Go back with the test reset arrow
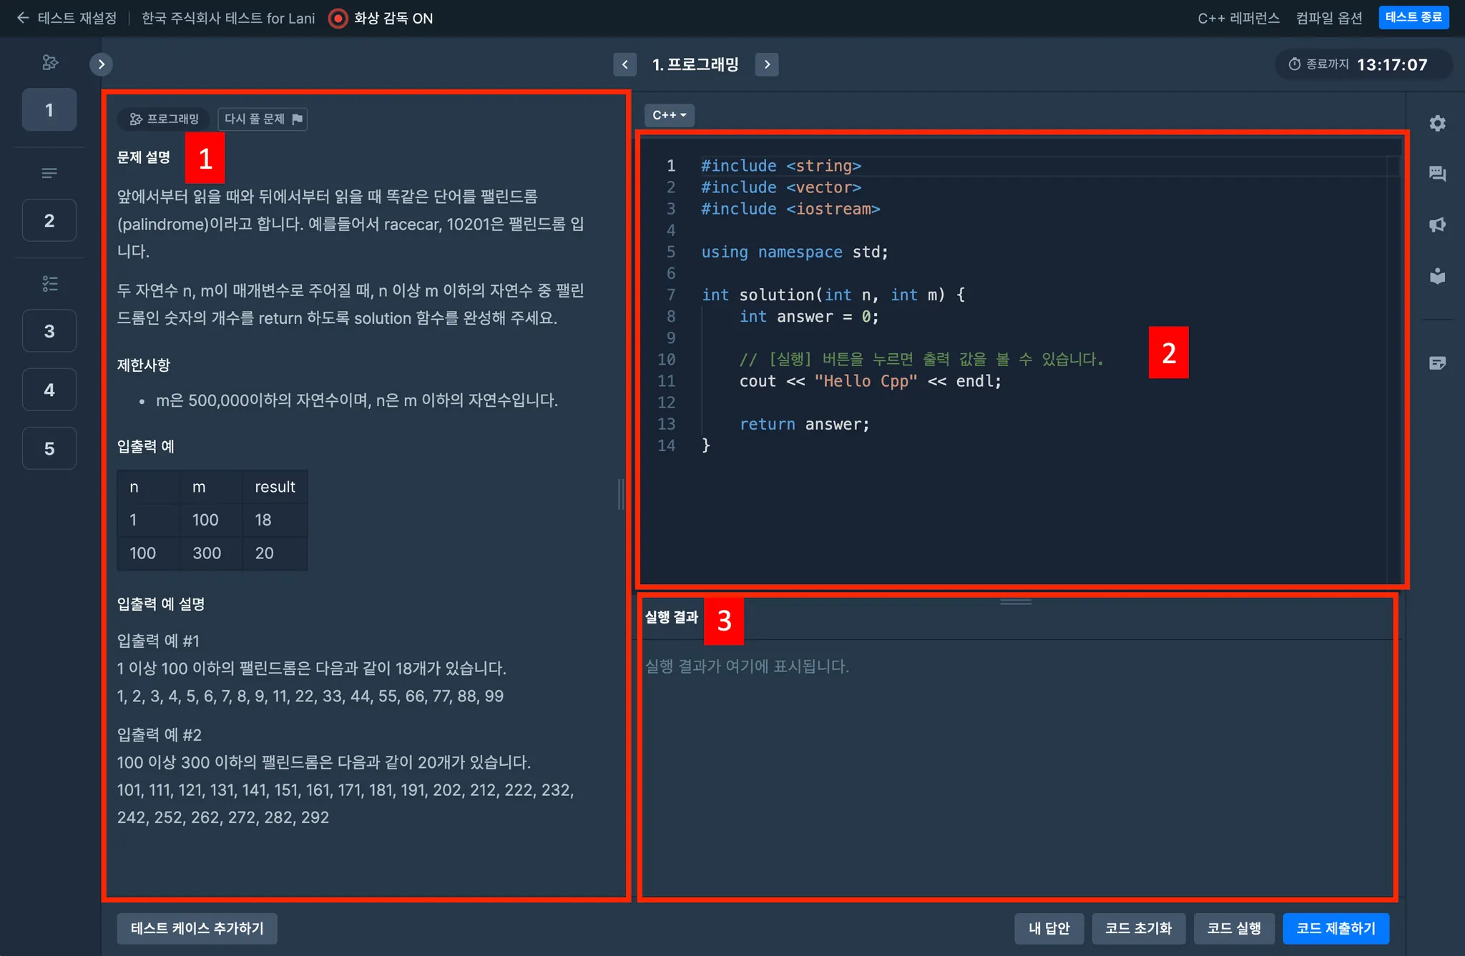Image resolution: width=1465 pixels, height=956 pixels. [23, 18]
